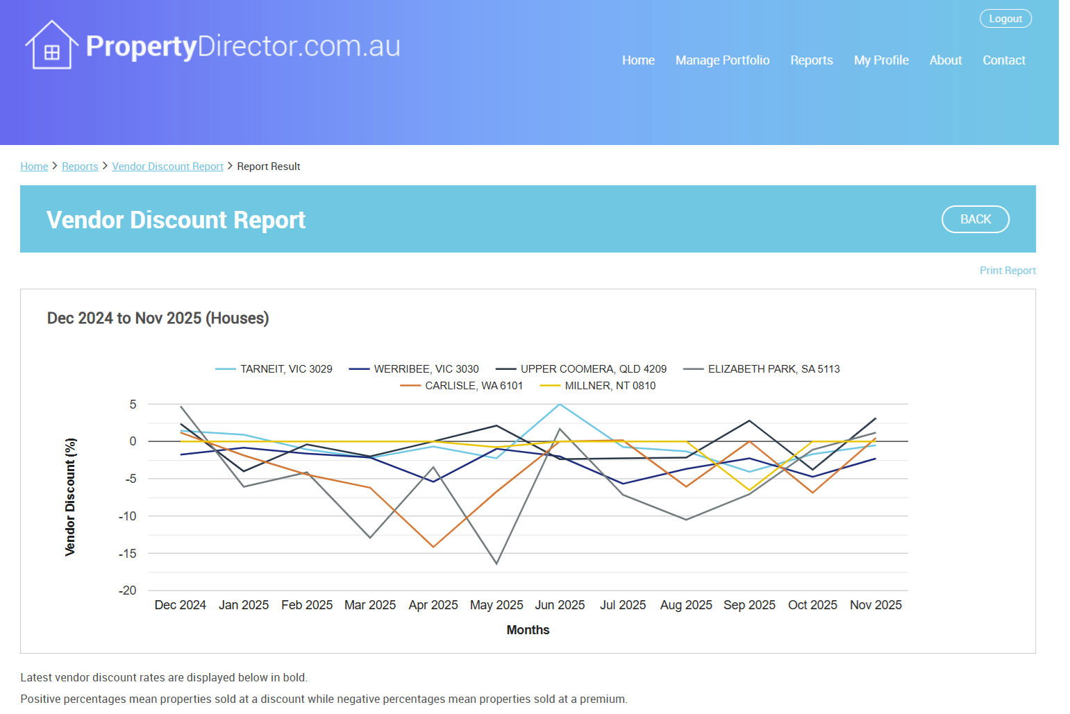
Task: Toggle the CARLISLE, WA 6101 legend item
Action: pyautogui.click(x=473, y=386)
